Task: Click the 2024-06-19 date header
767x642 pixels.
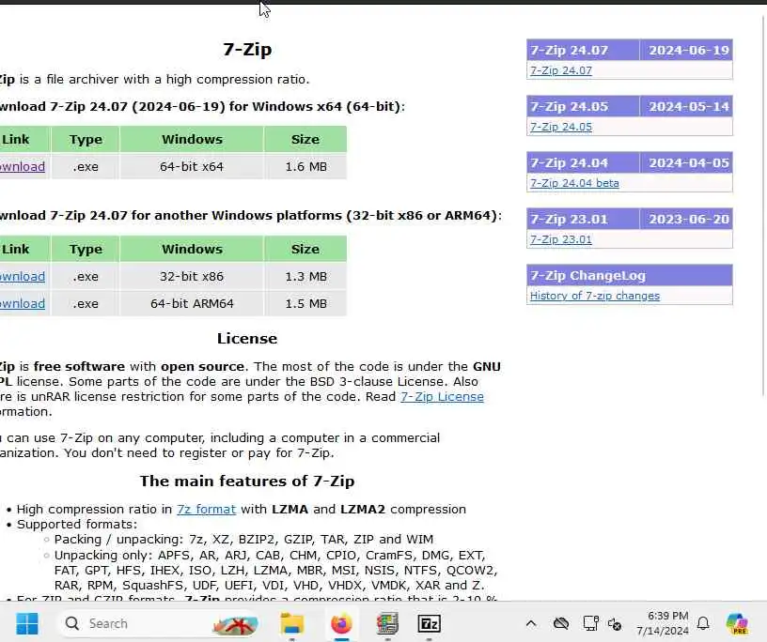Action: (688, 51)
